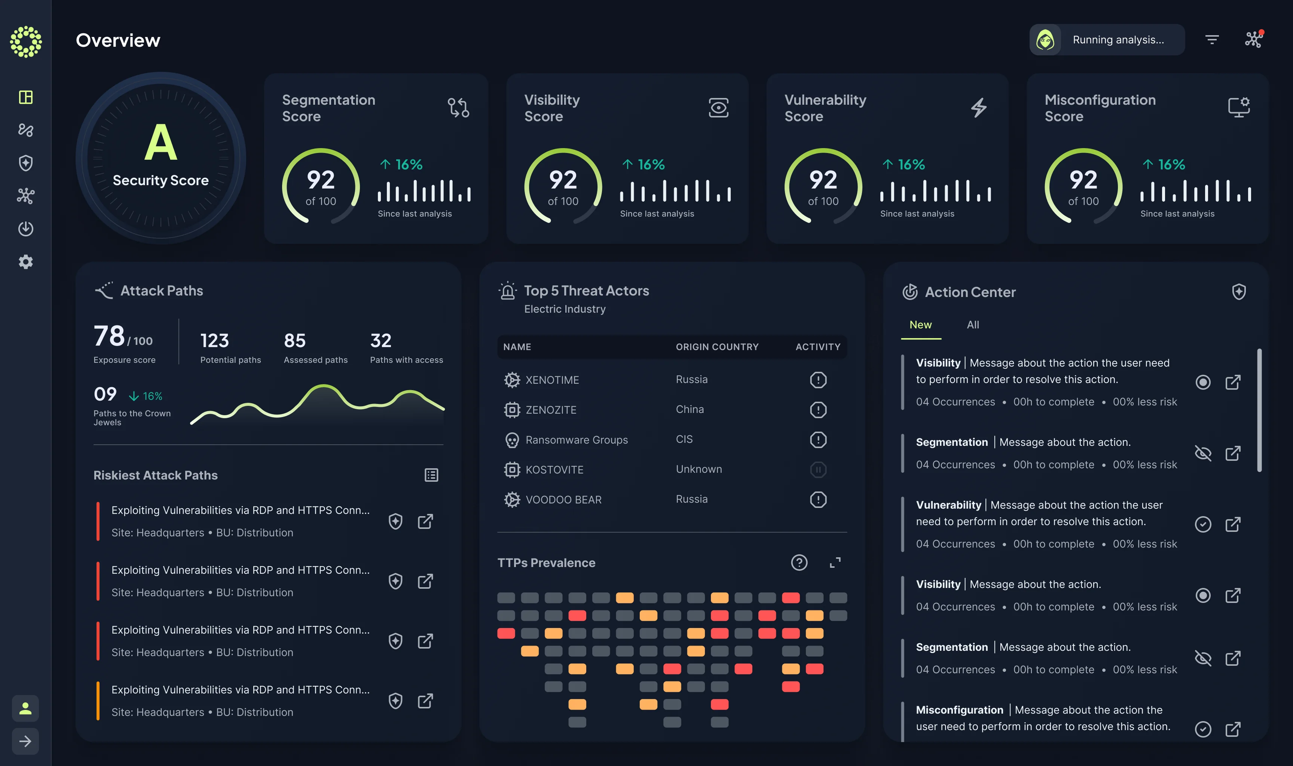Click shield icon on third riskiest attack path
Screen dimensions: 1293x766
pos(395,641)
